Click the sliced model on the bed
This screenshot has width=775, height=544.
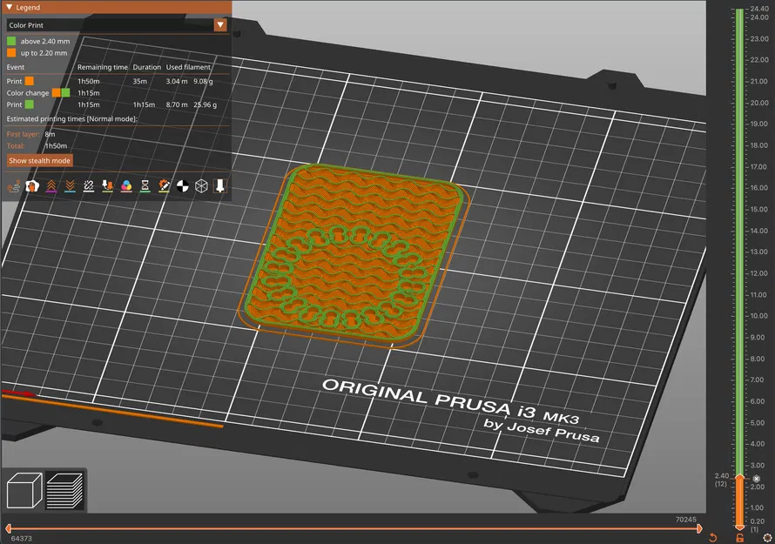(x=354, y=256)
